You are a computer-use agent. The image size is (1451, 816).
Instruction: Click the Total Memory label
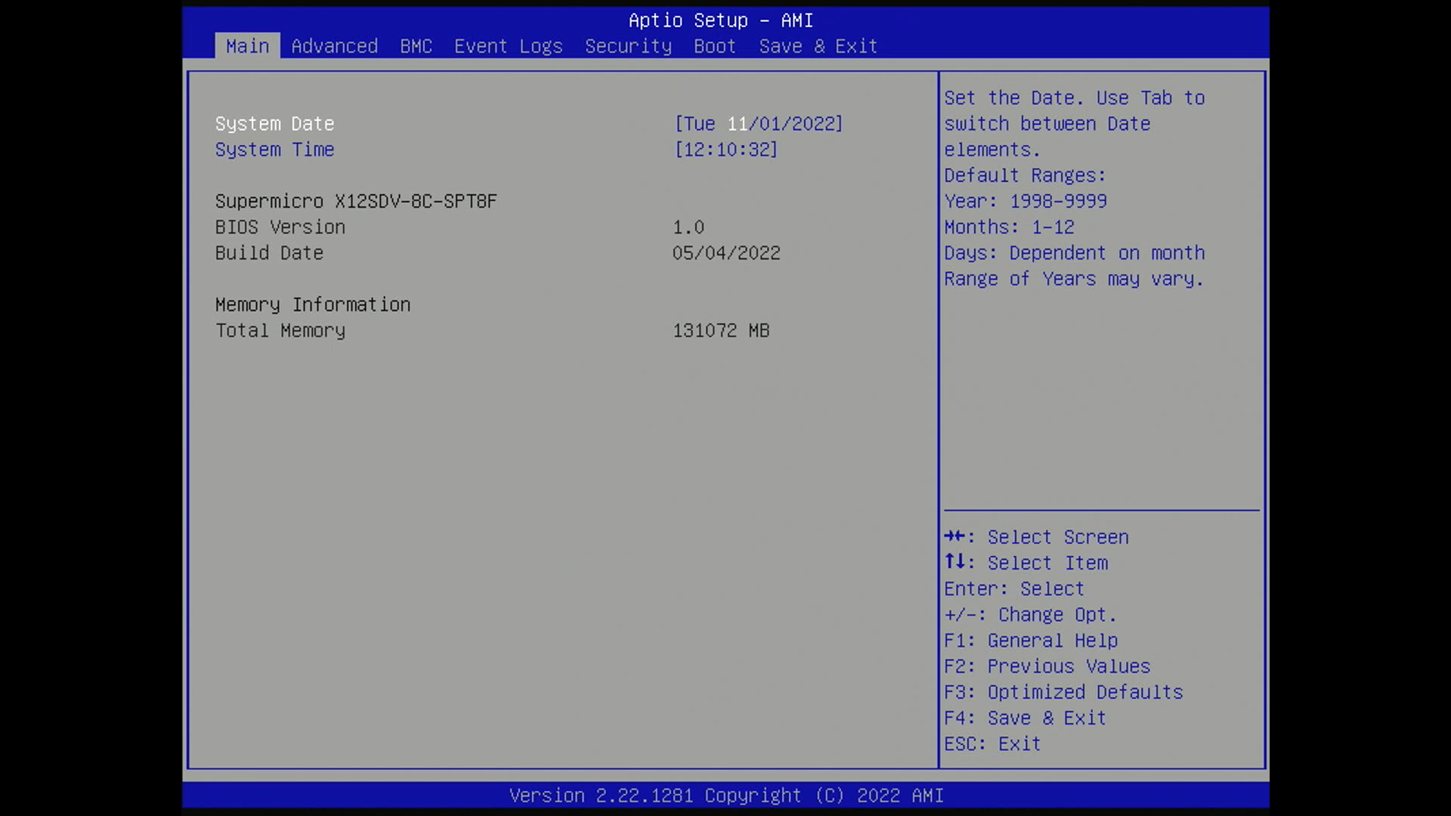[280, 331]
